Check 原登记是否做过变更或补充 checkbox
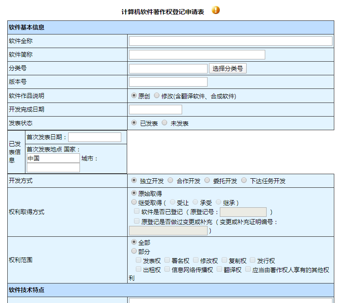This screenshot has height=303, width=342. 137,221
